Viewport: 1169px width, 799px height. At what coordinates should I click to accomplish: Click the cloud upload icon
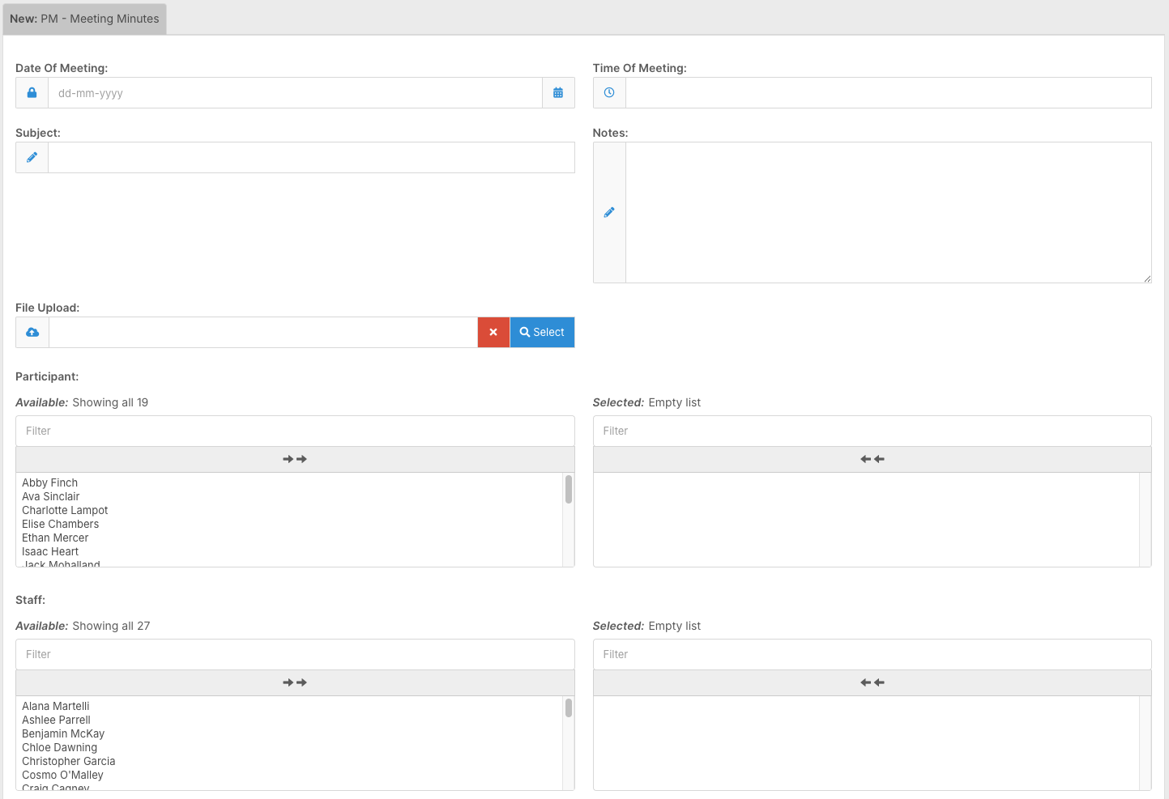[32, 333]
